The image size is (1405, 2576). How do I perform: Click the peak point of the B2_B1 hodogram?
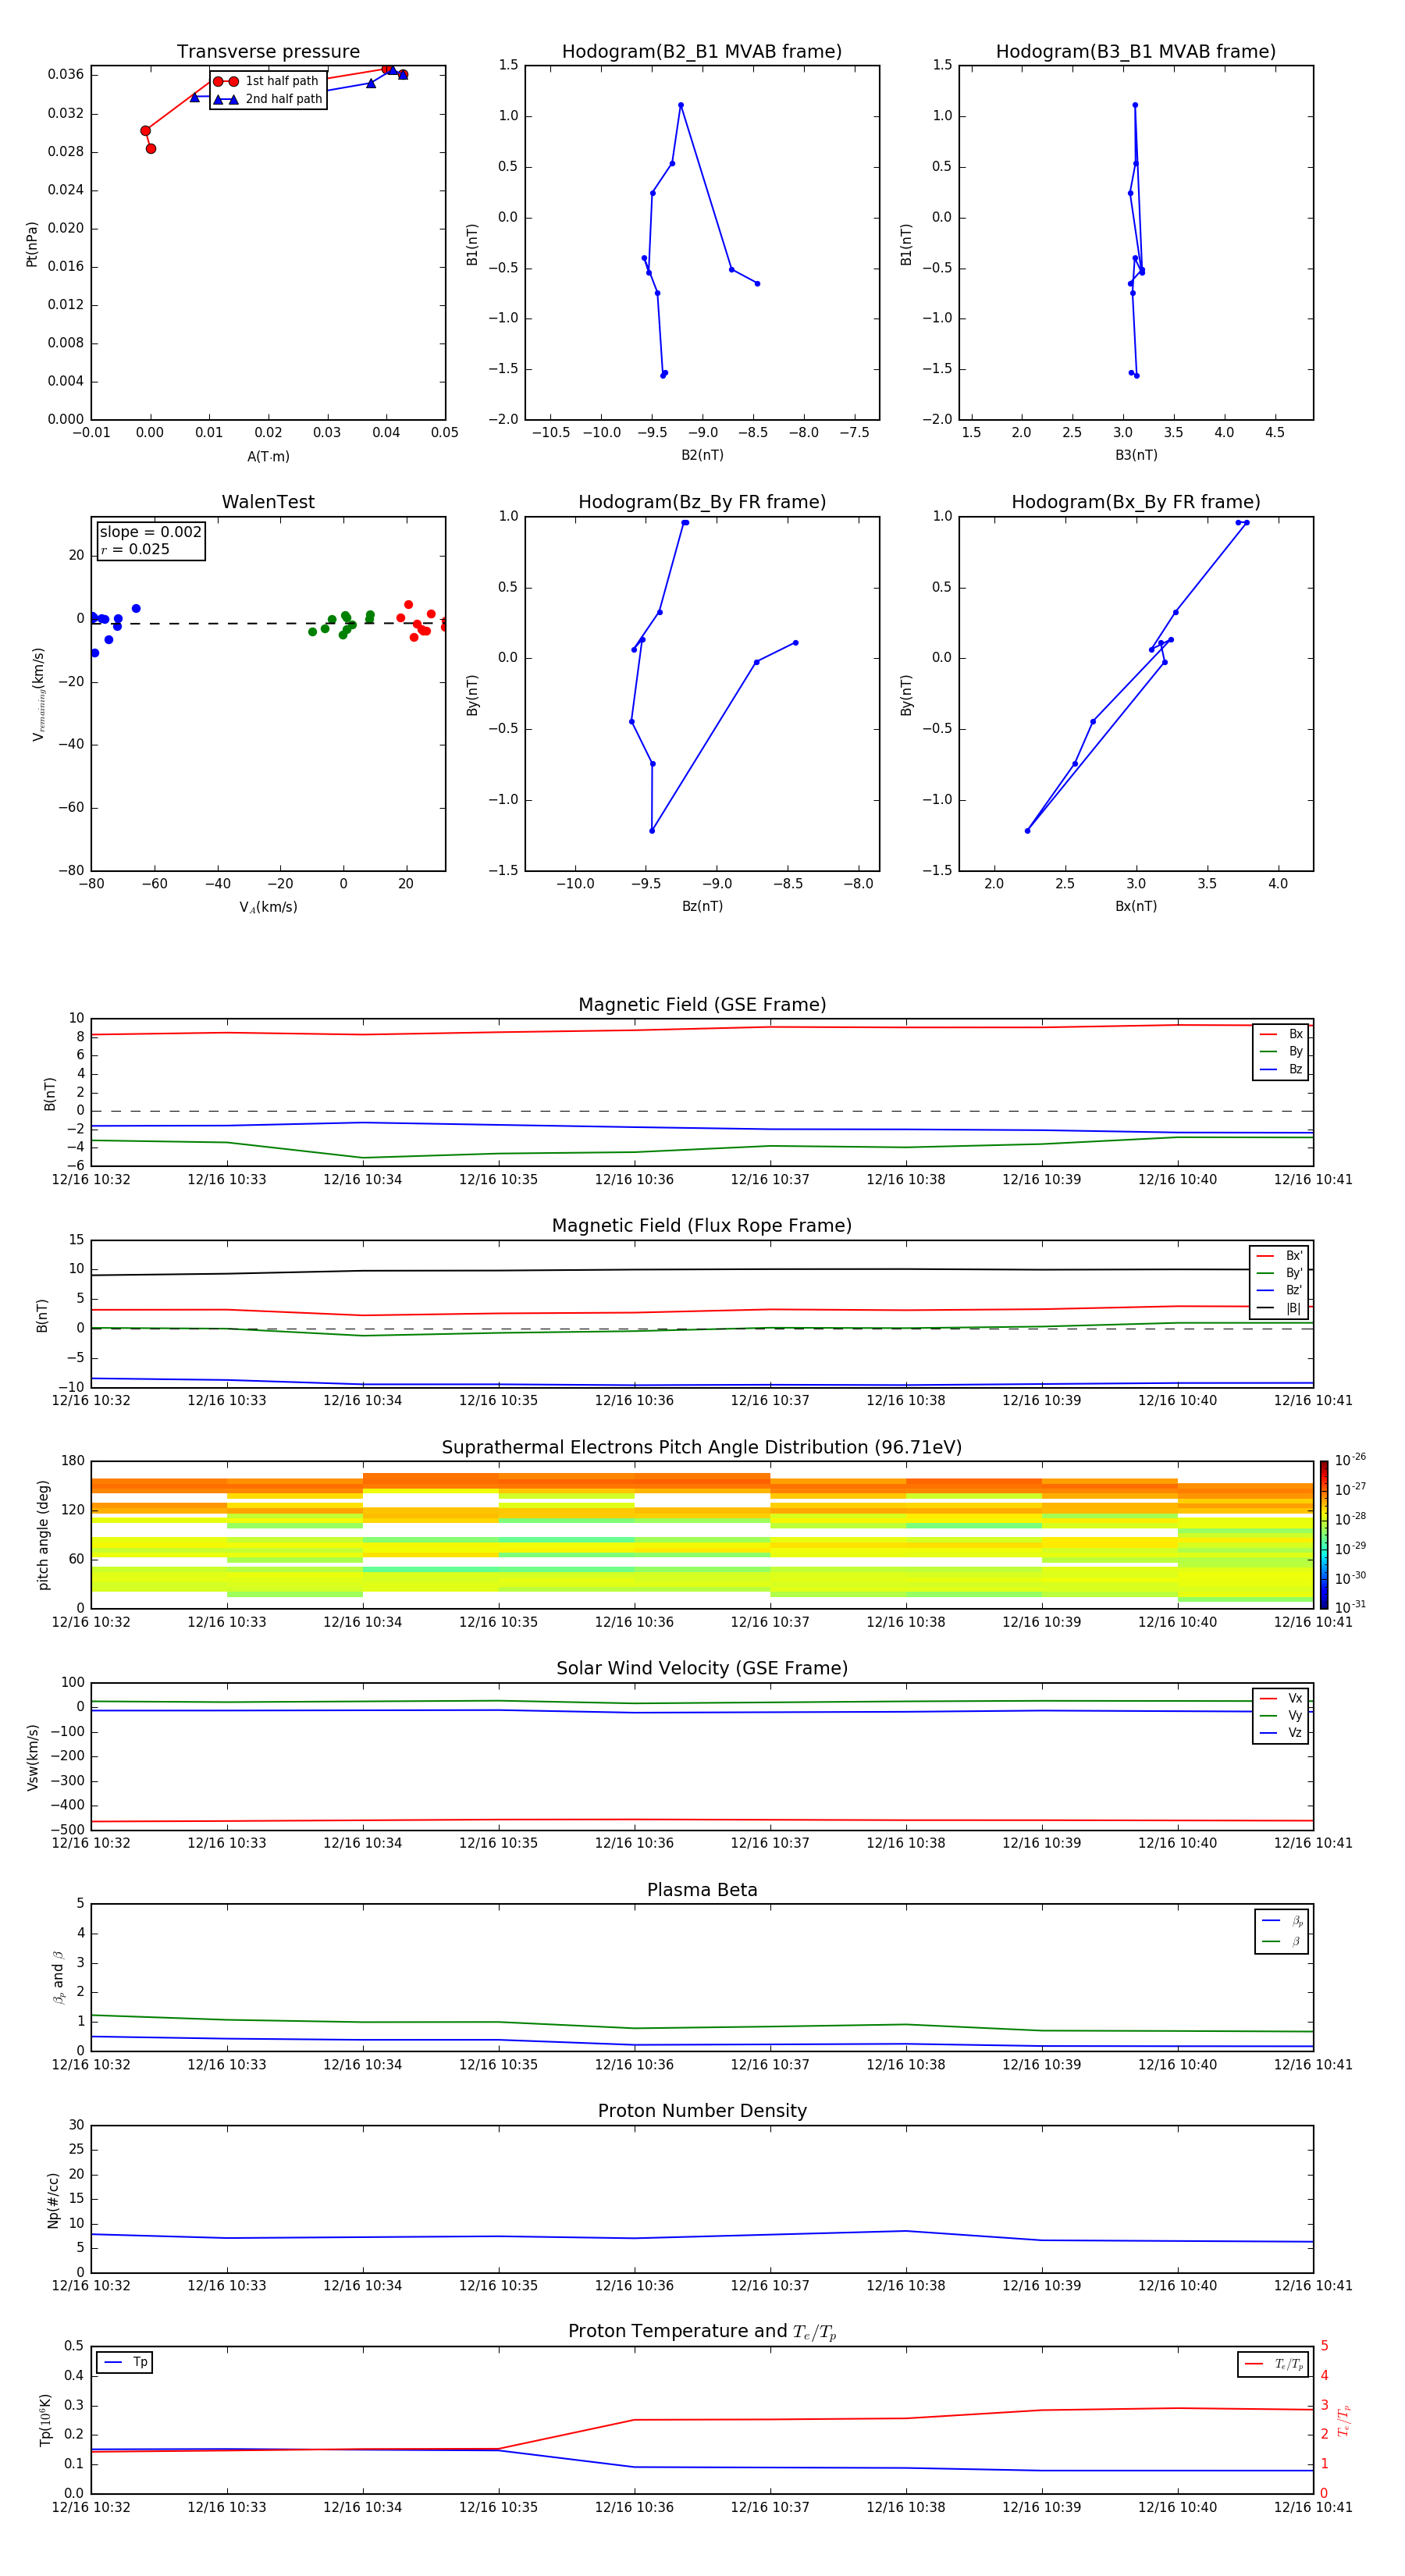tap(681, 105)
